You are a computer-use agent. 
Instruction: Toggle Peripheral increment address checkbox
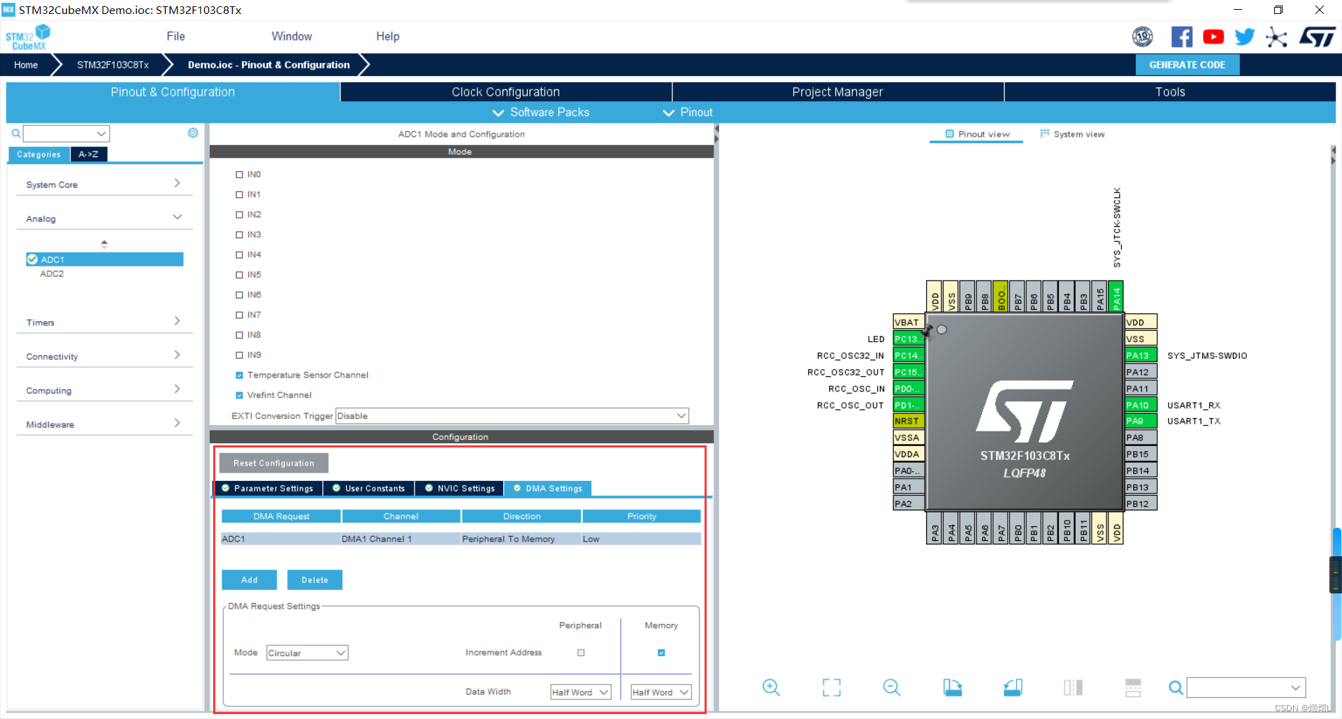[x=581, y=653]
